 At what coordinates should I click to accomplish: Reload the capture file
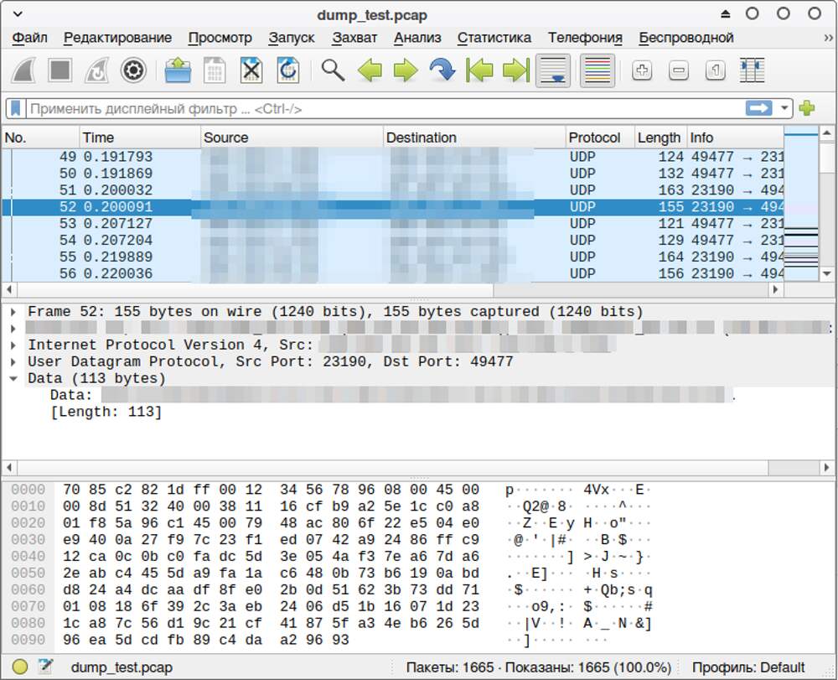tap(288, 70)
